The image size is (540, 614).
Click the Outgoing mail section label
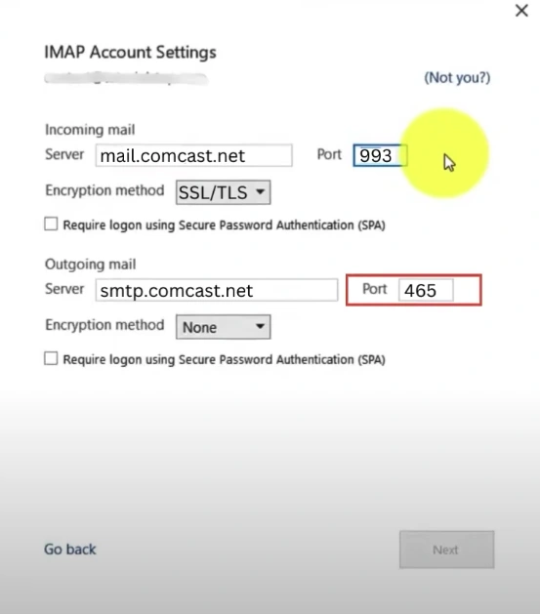91,265
